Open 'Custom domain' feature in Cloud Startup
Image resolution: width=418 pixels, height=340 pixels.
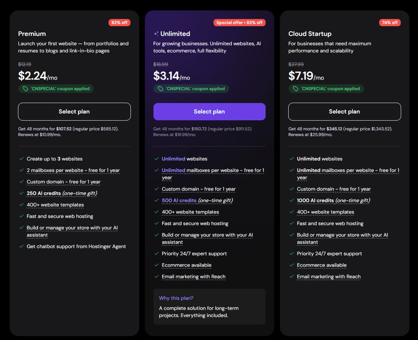point(334,189)
